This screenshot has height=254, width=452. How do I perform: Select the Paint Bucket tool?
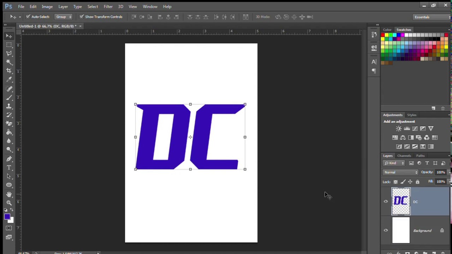click(x=9, y=132)
